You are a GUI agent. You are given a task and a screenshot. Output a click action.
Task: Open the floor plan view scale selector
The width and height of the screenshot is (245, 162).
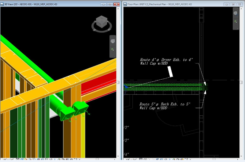pyautogui.click(x=129, y=160)
